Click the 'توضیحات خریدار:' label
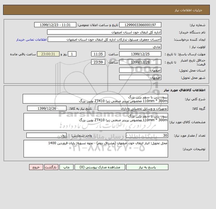 (194, 149)
